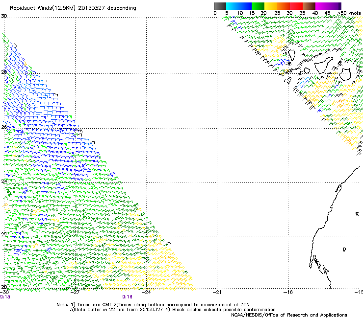The height and width of the screenshot is (318, 363).
Task: Click the longitude axis label '-27'
Action: pyautogui.click(x=75, y=292)
